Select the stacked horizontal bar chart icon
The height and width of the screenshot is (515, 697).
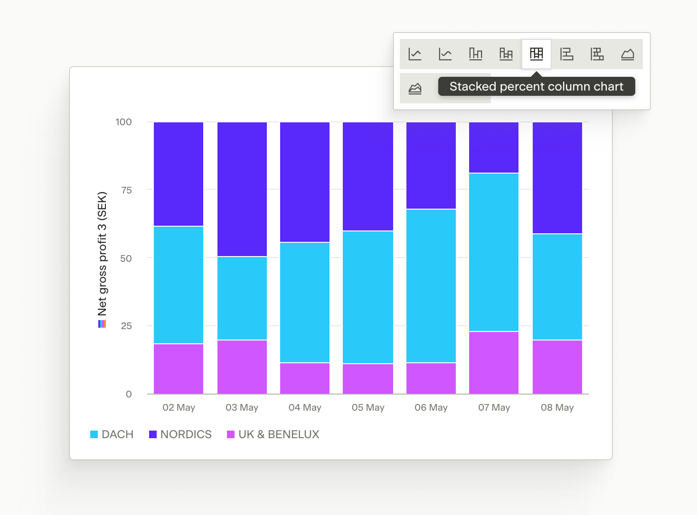[x=597, y=54]
